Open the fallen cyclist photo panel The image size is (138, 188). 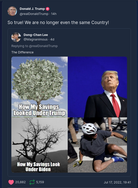point(97,145)
